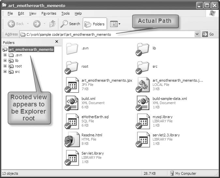
Task: Toggle the Folders pane button
Action: tap(95, 24)
